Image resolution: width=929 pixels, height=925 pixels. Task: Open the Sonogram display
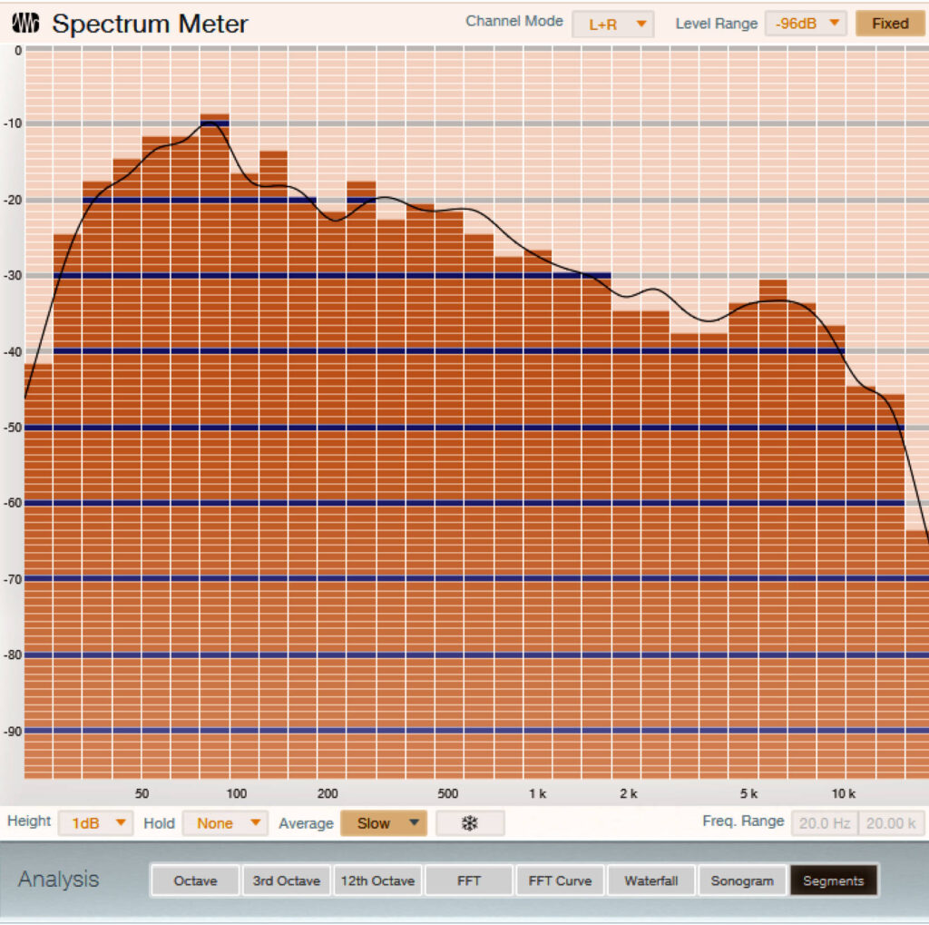point(741,881)
